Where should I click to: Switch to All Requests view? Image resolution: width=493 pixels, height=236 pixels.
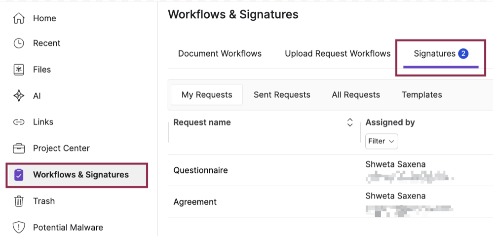point(356,95)
